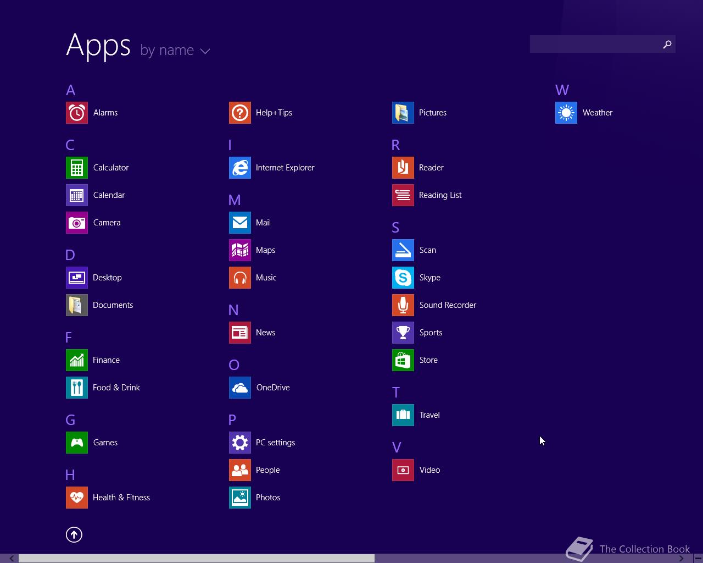Image resolution: width=703 pixels, height=563 pixels.
Task: Open the Reading List icon
Action: (403, 195)
